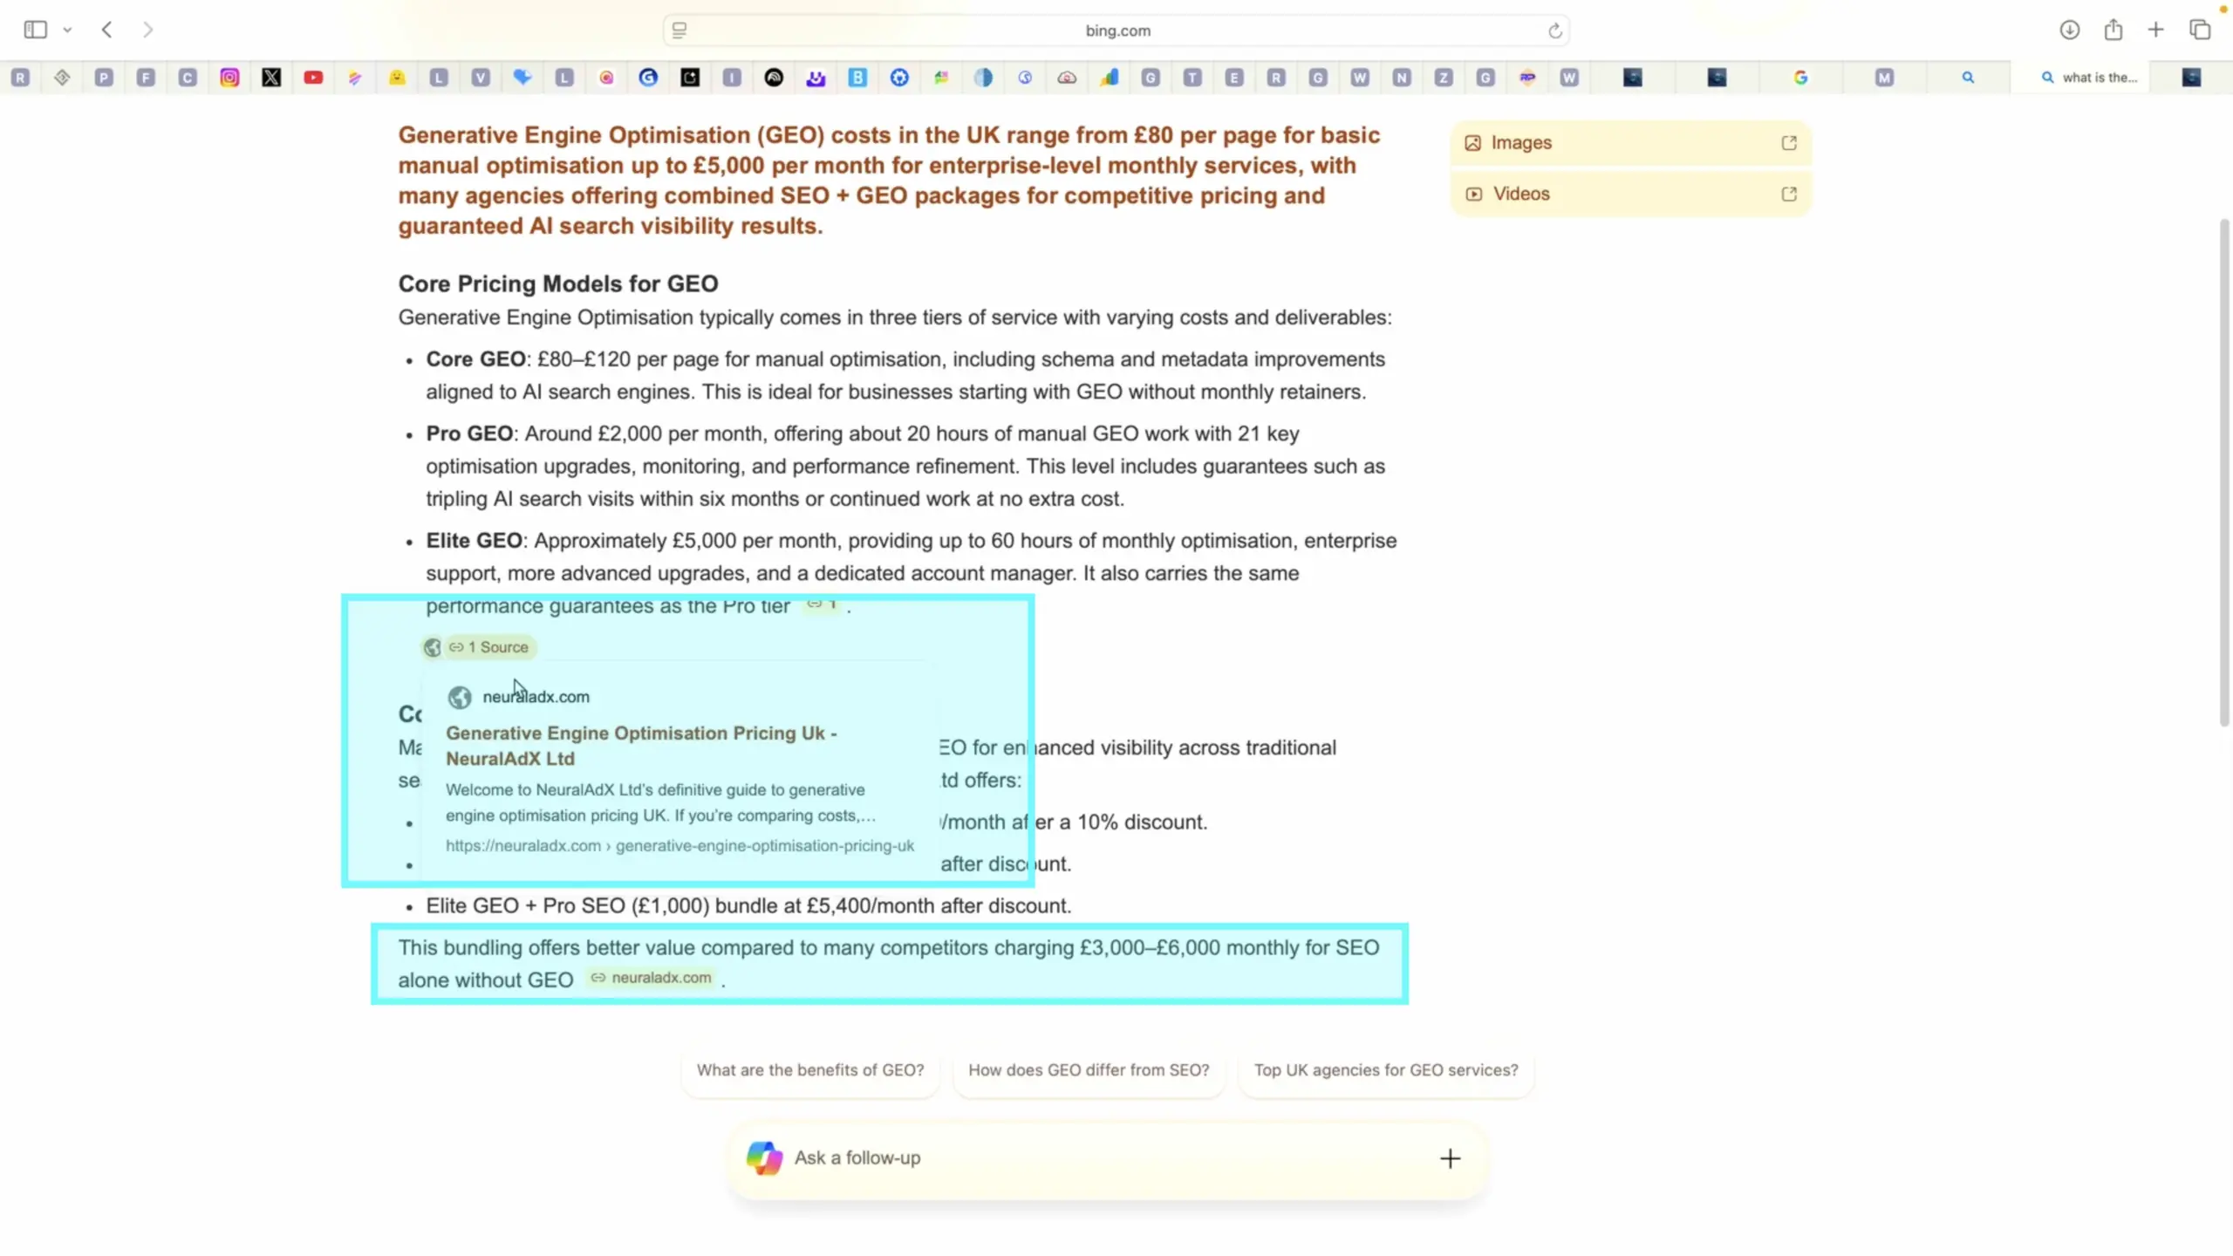Show the tab overview icon
2233x1256 pixels.
click(2200, 30)
